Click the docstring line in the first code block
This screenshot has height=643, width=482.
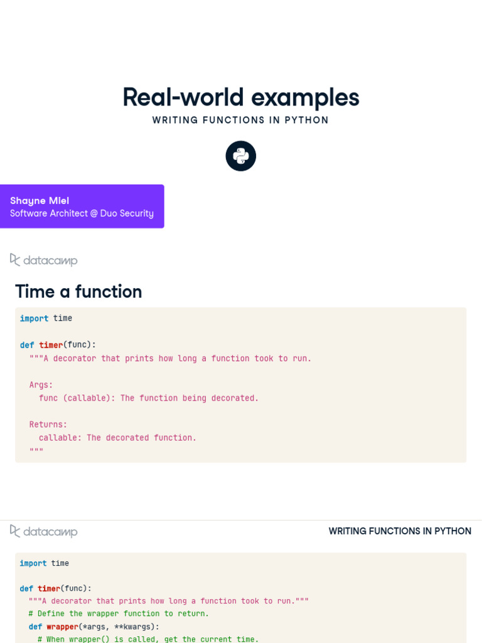(x=170, y=359)
